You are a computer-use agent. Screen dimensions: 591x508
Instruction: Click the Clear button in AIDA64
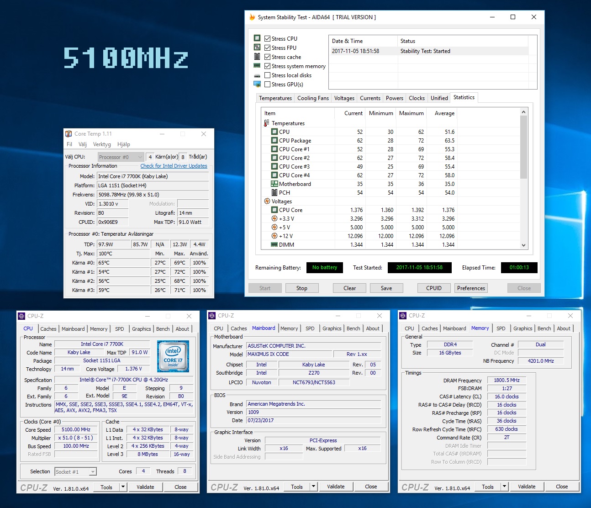350,288
